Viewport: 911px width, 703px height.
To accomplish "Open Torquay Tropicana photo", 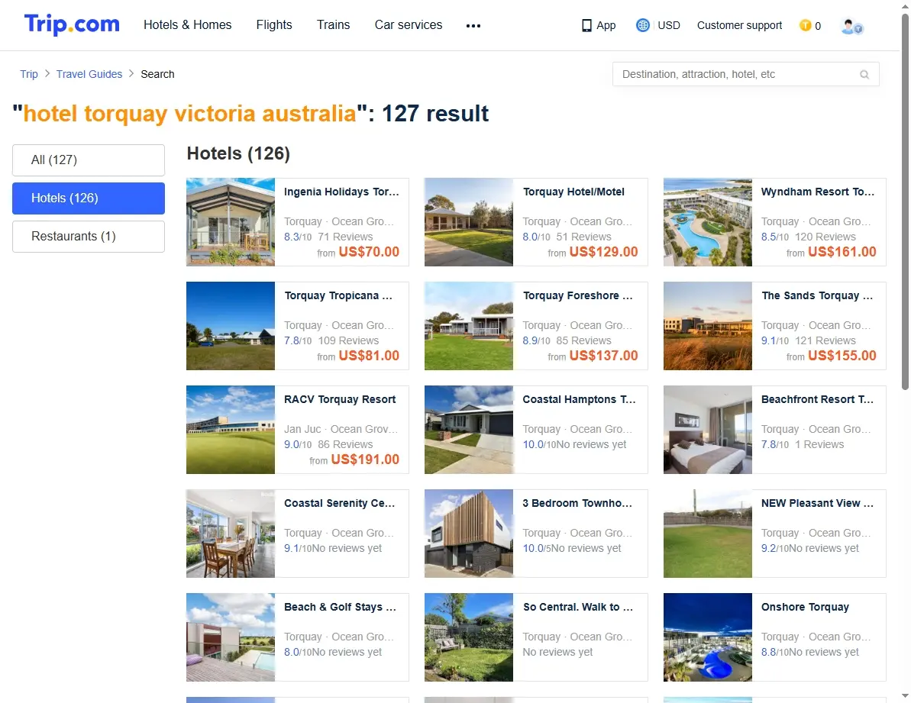I will pos(231,326).
